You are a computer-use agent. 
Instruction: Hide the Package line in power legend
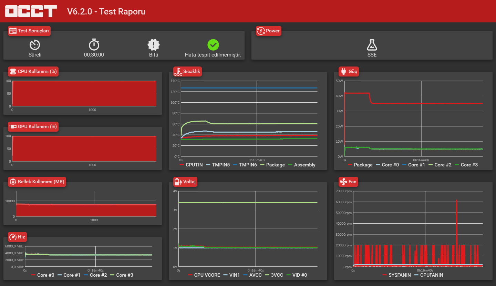point(360,165)
